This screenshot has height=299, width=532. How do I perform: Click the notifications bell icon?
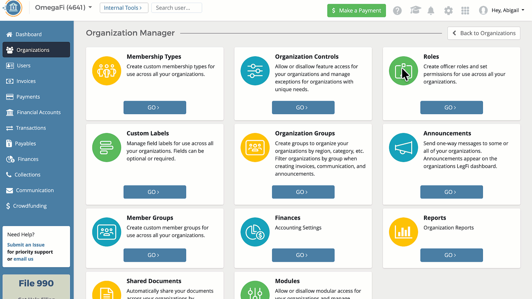point(431,11)
